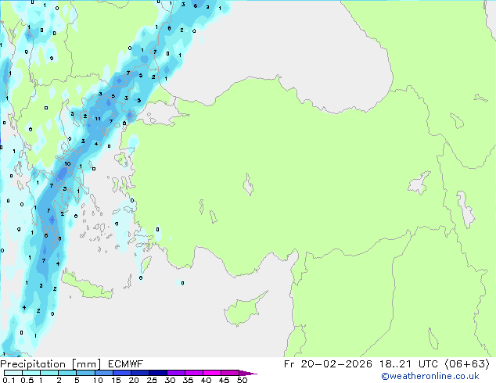496x383 pixels.
Task: Pick the 1–2 mm legend color
Action: (x=49, y=373)
